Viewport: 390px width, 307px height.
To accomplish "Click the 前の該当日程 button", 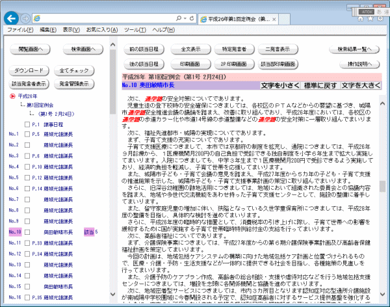I will point(144,49).
